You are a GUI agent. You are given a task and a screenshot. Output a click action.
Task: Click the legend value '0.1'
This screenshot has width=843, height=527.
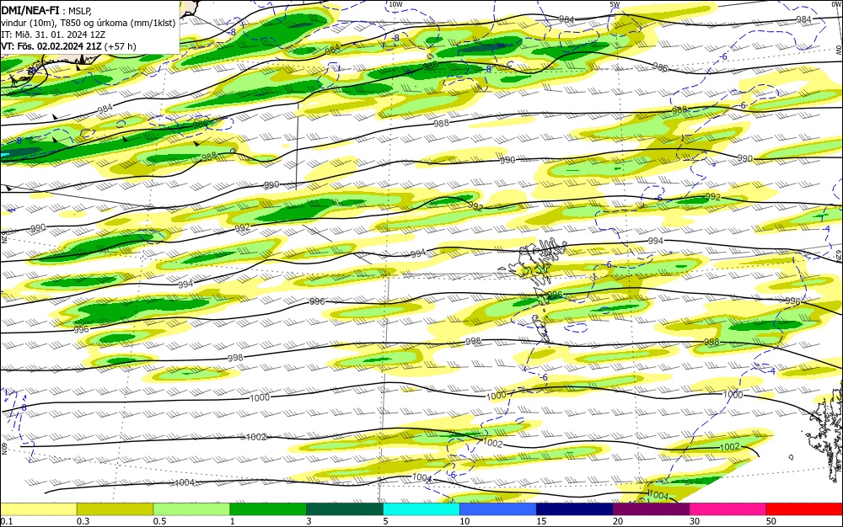(x=6, y=521)
